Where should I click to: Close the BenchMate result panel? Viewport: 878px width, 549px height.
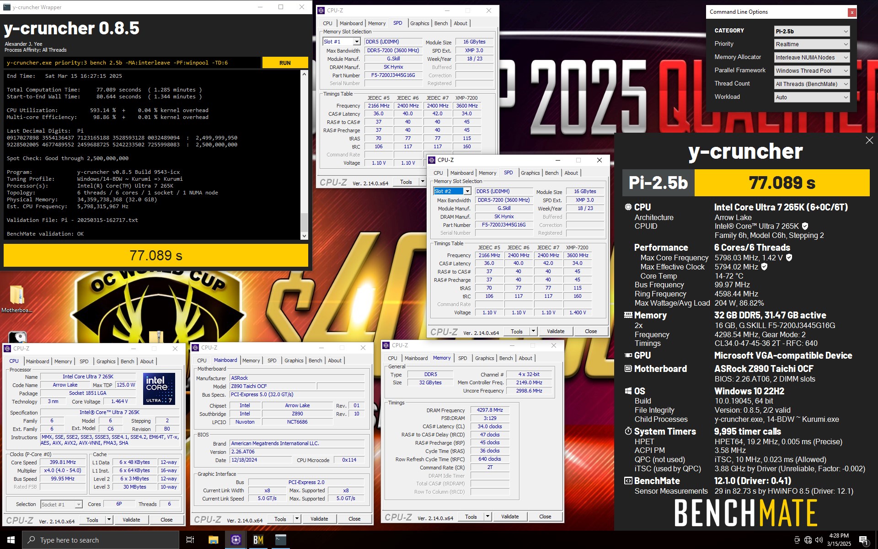point(869,140)
